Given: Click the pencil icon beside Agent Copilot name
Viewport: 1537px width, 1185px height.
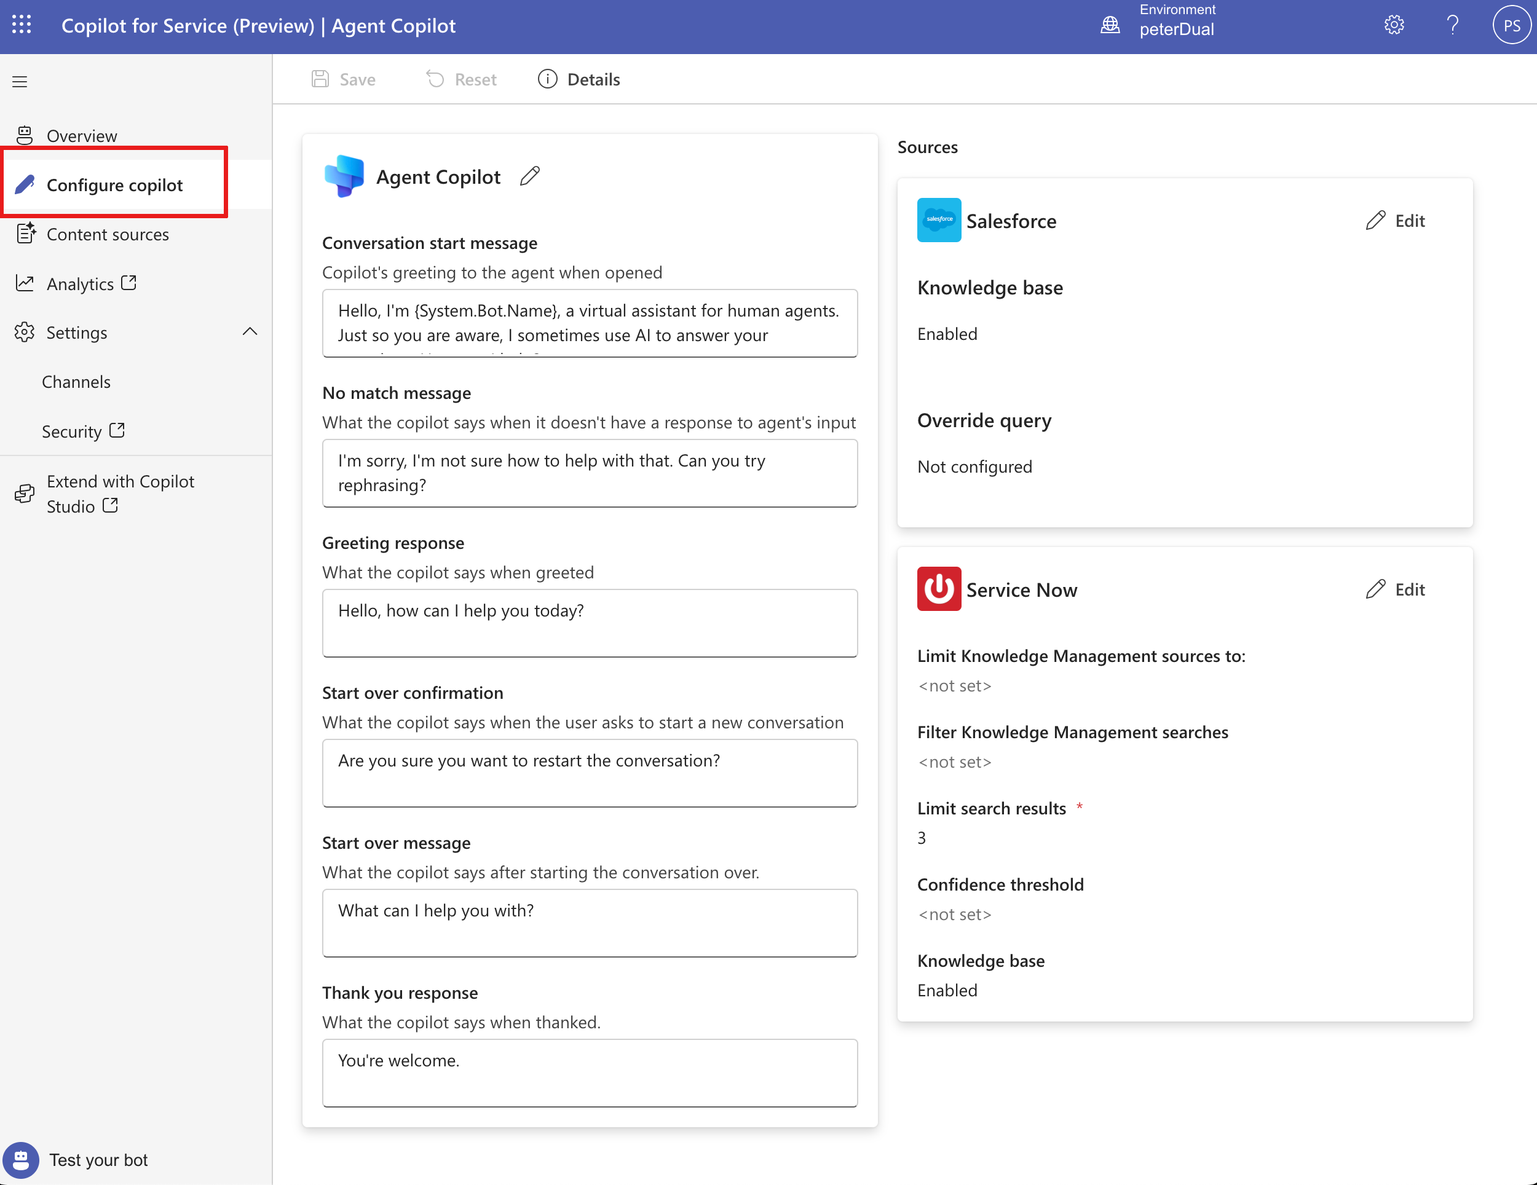Looking at the screenshot, I should point(530,176).
